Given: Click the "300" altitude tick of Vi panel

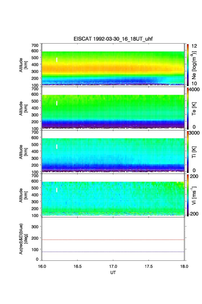Looking at the screenshot, I should click(x=35, y=202).
